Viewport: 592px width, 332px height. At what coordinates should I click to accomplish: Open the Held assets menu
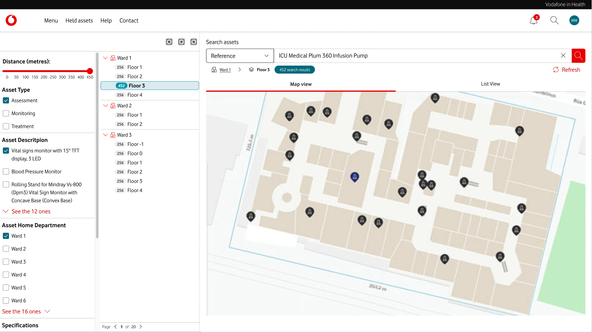79,20
